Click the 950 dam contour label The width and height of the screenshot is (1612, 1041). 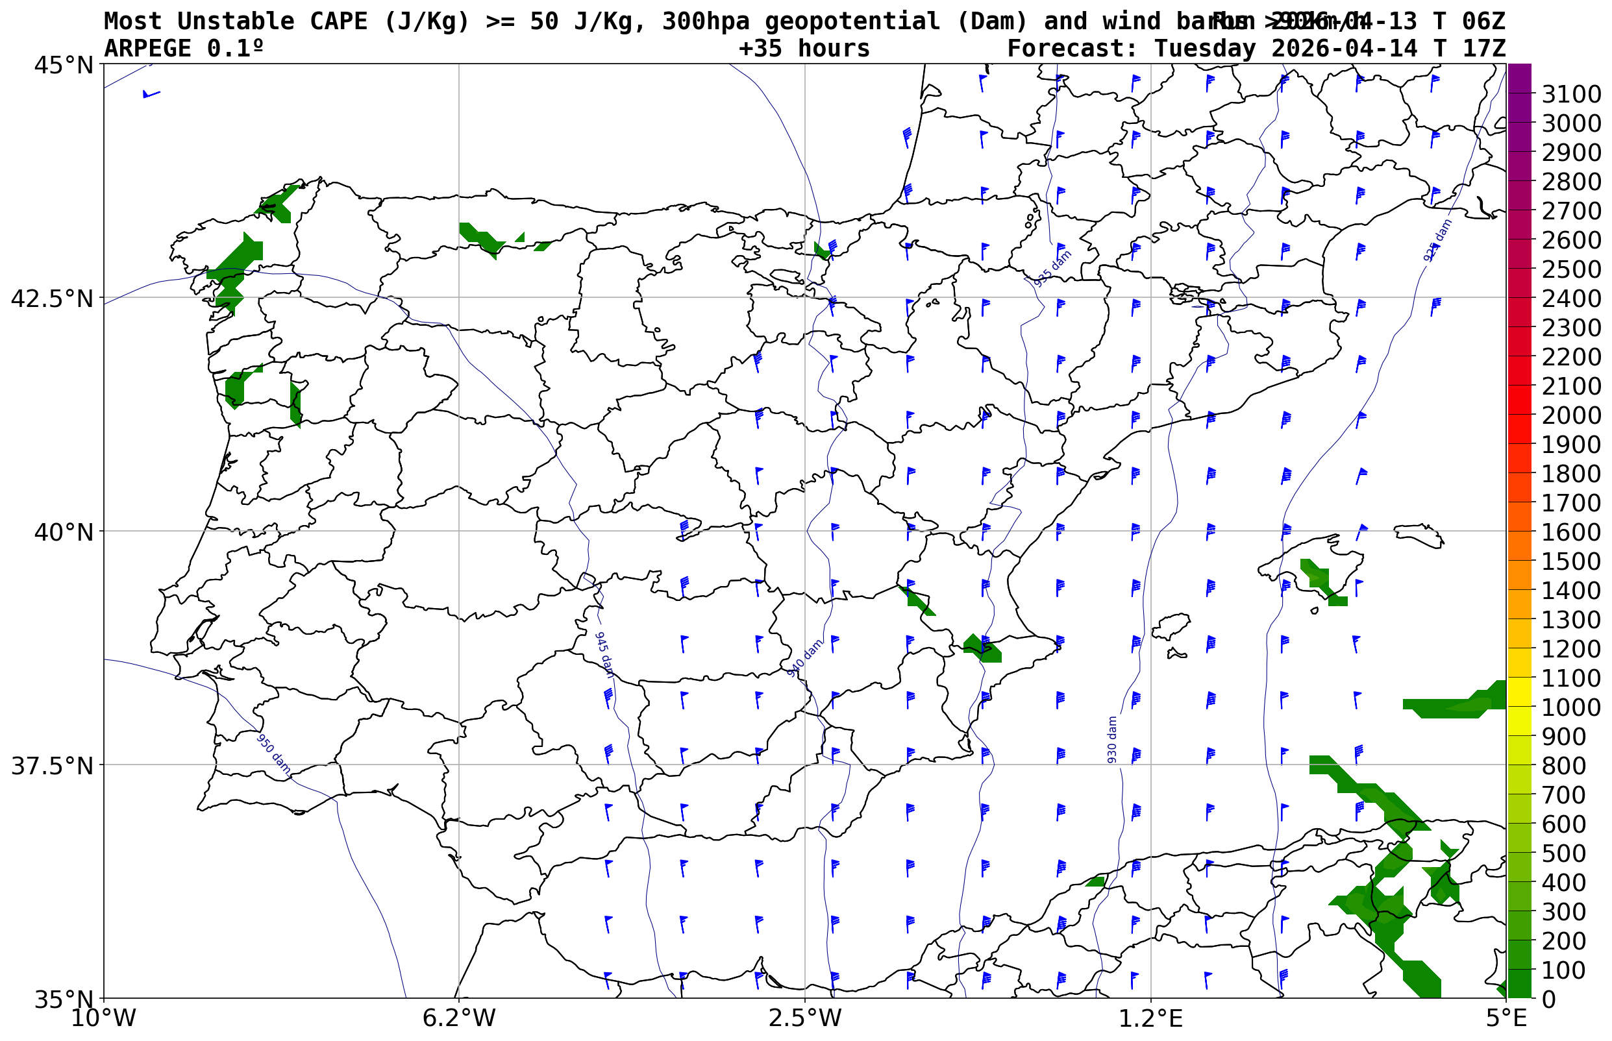click(274, 755)
